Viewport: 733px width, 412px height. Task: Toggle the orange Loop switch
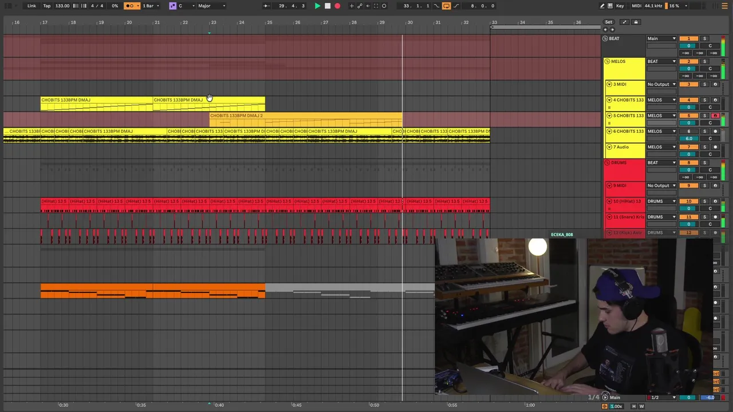446,6
